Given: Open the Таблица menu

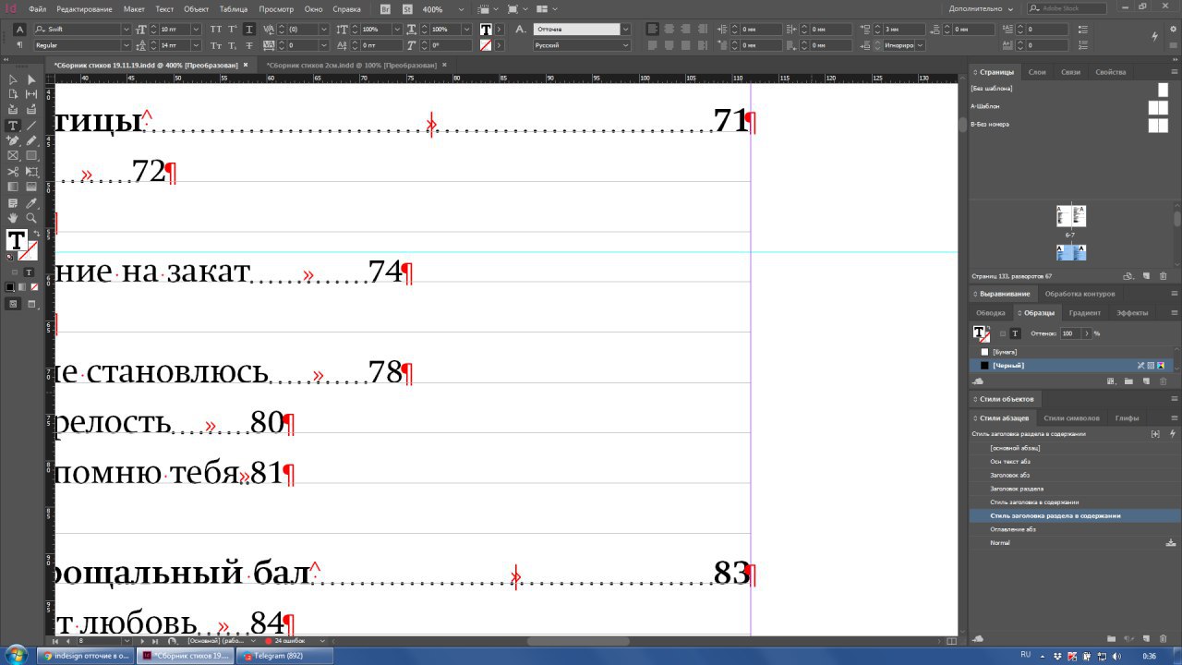Looking at the screenshot, I should tap(234, 8).
